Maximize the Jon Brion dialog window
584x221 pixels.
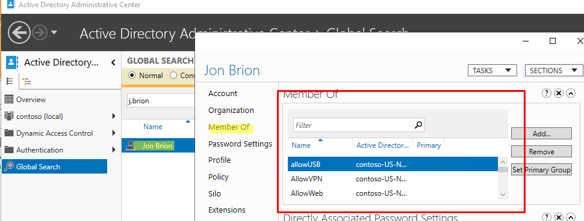coord(553,41)
